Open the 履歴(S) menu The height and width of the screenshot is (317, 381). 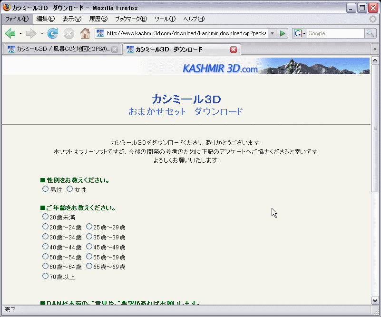[x=98, y=19]
